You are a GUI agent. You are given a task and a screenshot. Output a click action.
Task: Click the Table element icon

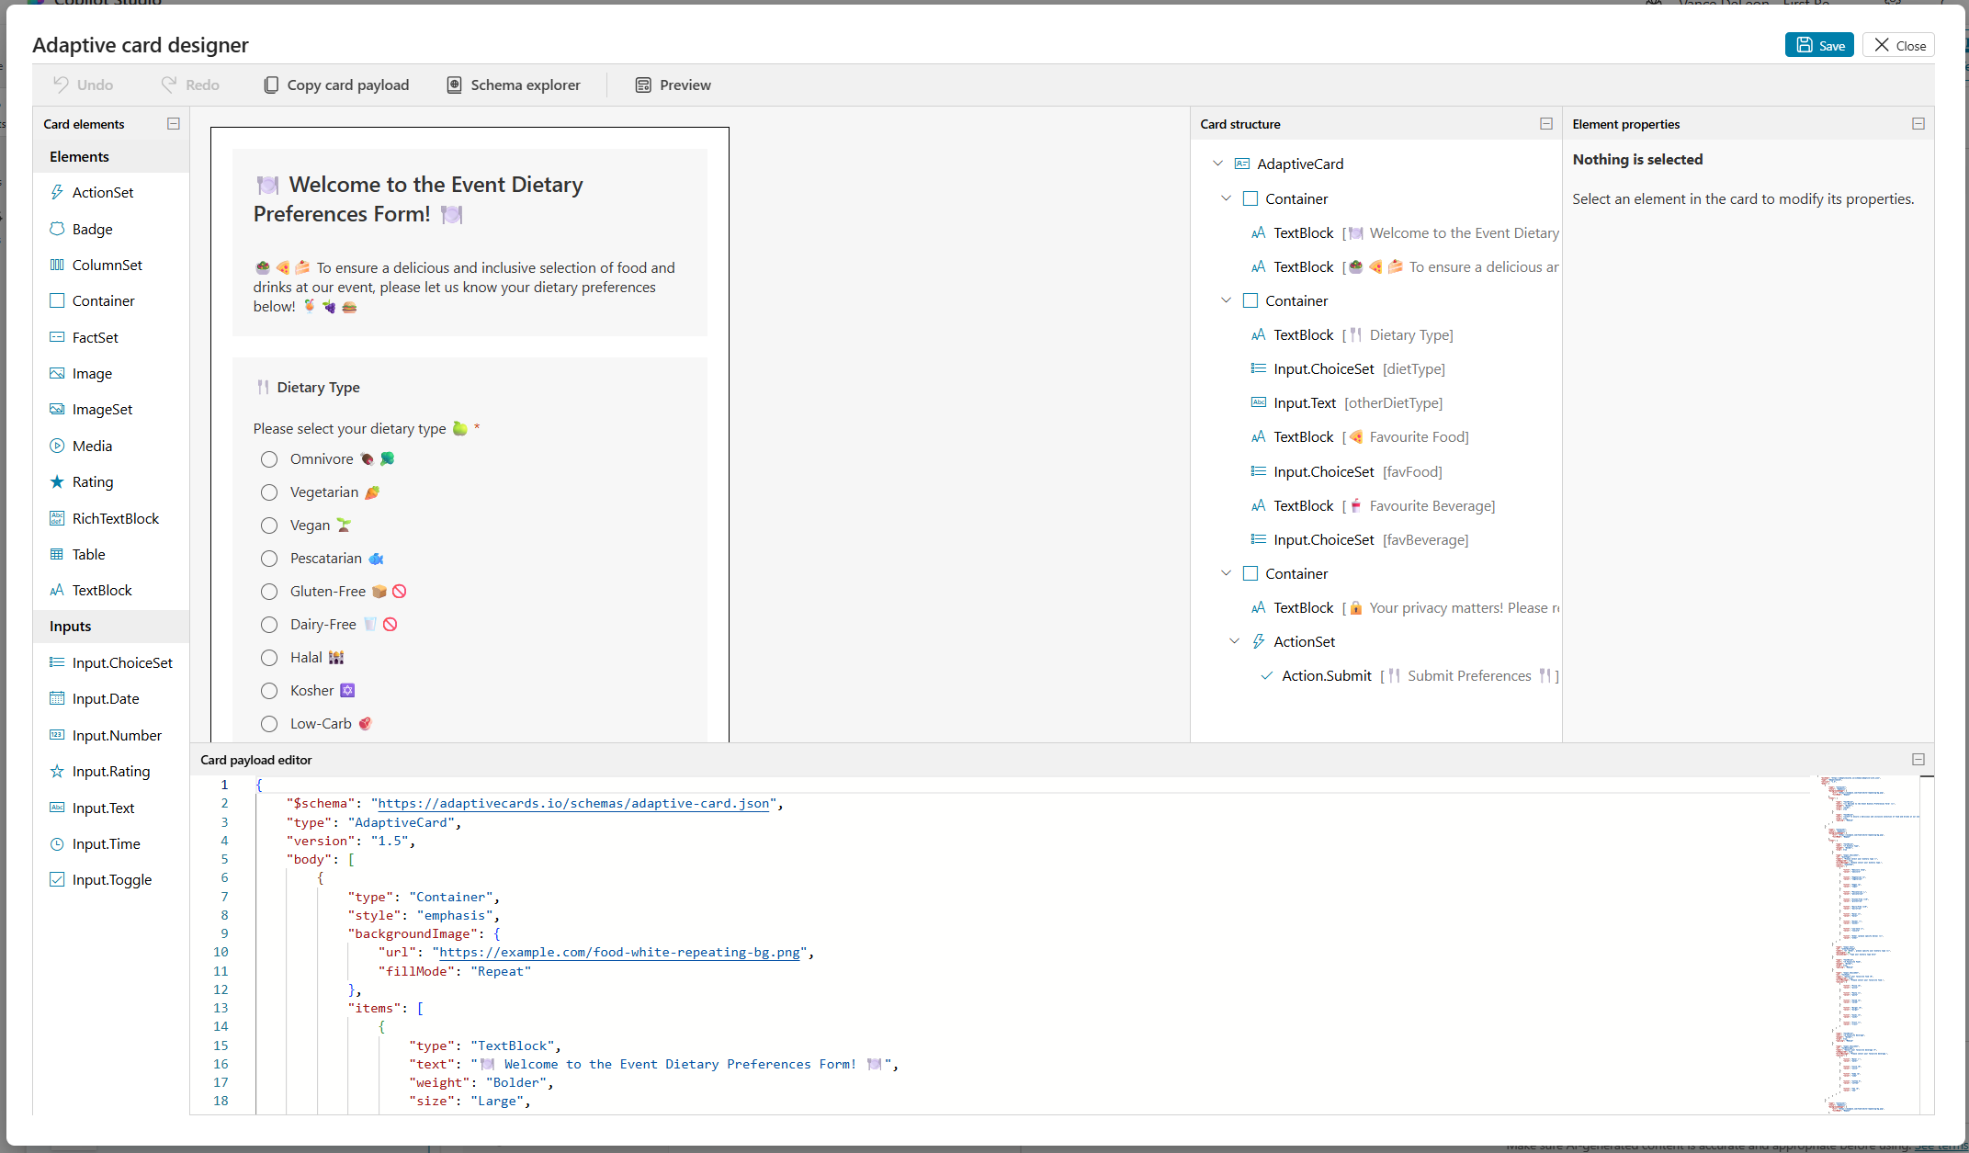pos(57,554)
